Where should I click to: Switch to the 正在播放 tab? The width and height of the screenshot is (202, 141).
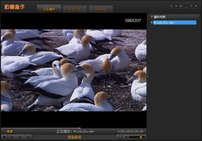pyautogui.click(x=49, y=9)
